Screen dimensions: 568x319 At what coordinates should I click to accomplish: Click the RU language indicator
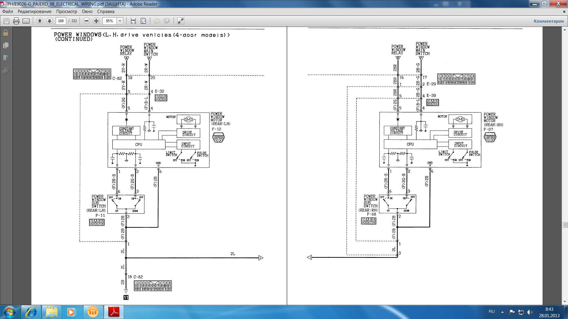(x=492, y=311)
